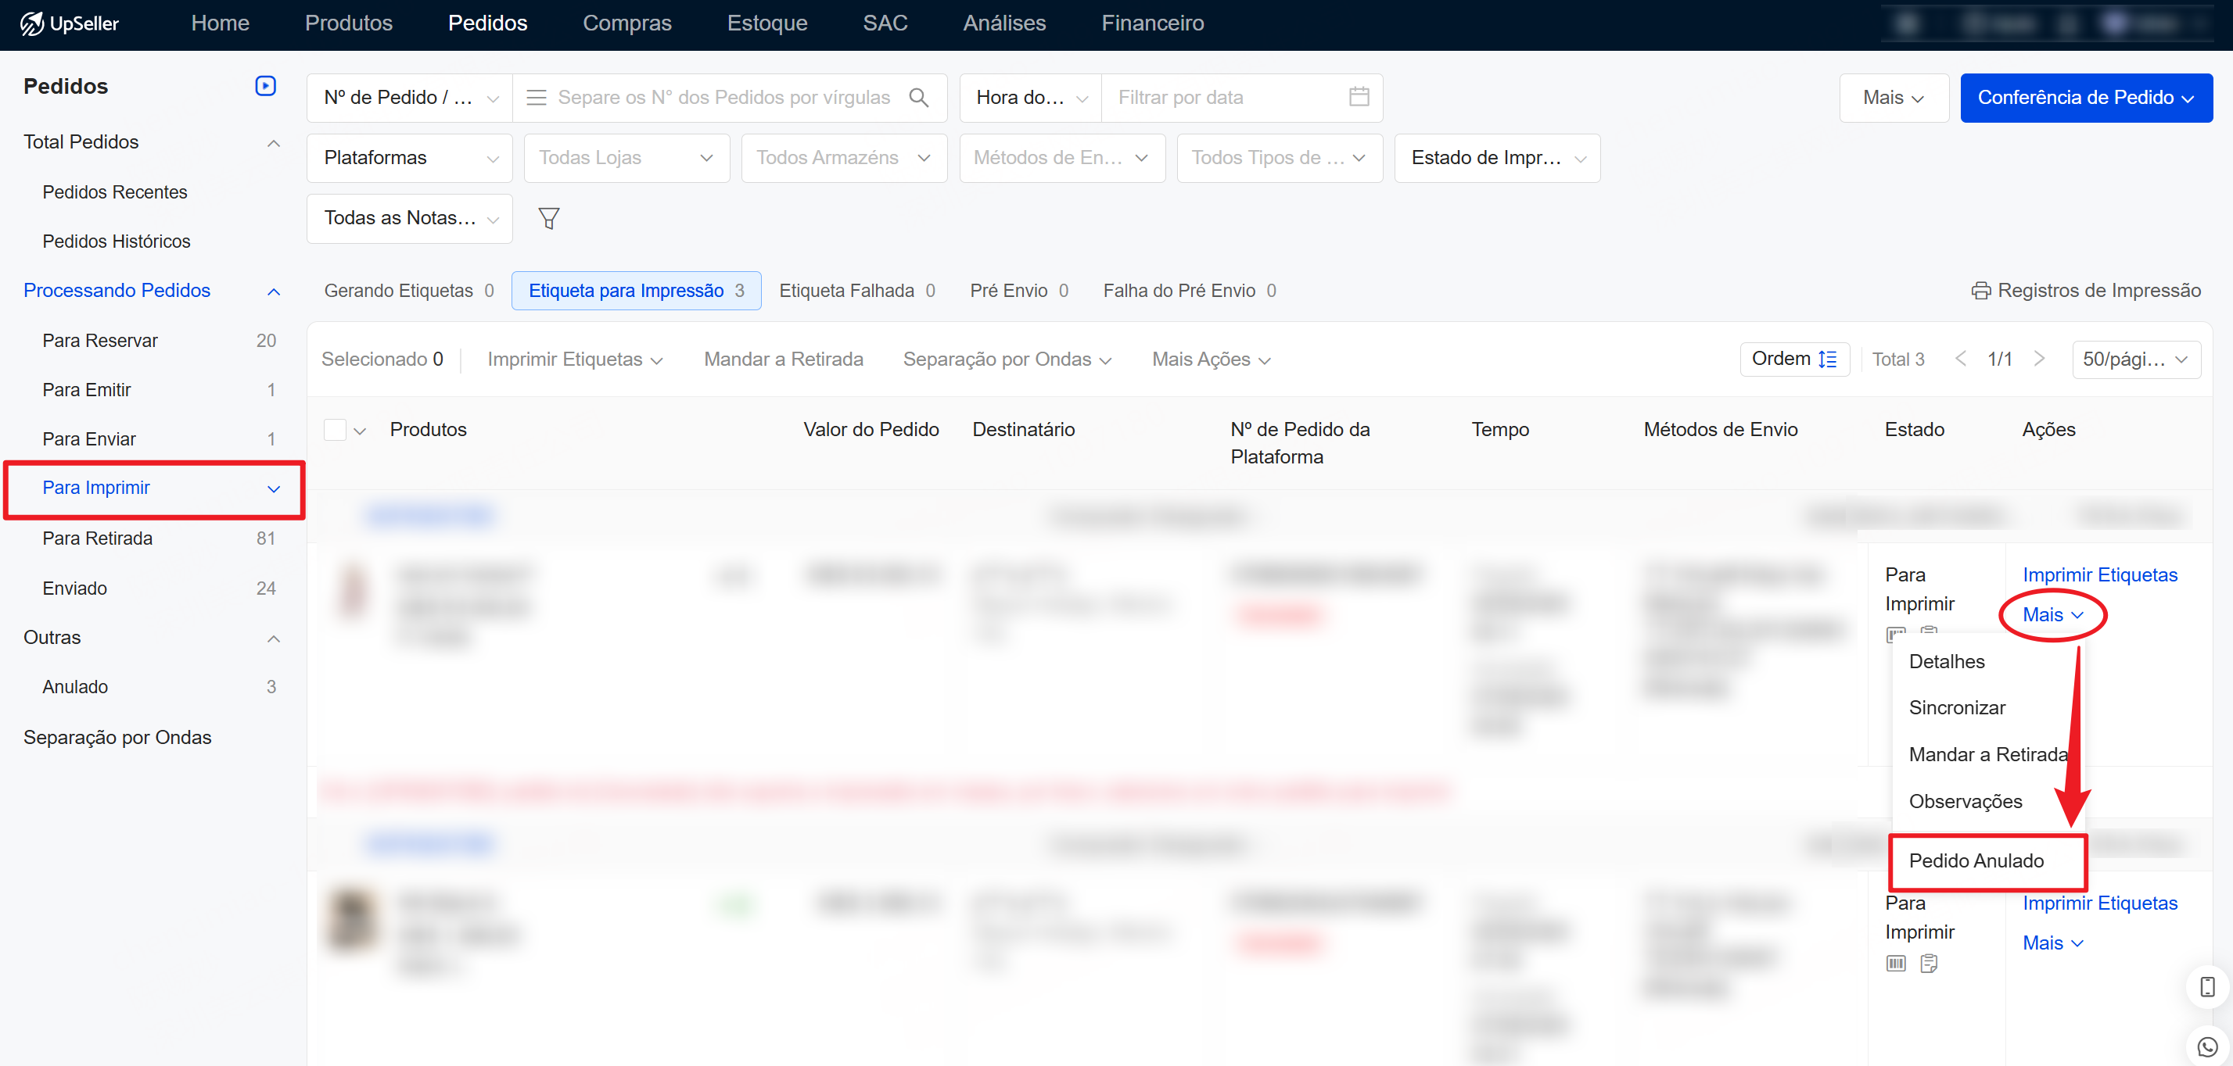Collapse the Total Pedidos sidebar section
This screenshot has height=1066, width=2233.
pyautogui.click(x=273, y=143)
